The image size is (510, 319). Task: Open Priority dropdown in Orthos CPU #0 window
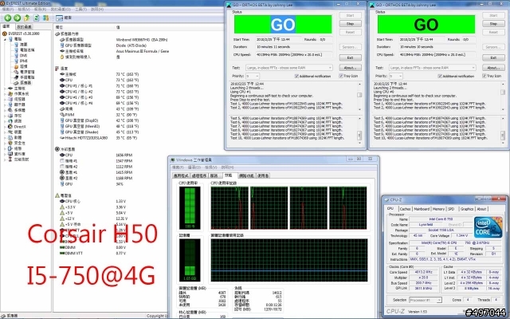[x=395, y=76]
